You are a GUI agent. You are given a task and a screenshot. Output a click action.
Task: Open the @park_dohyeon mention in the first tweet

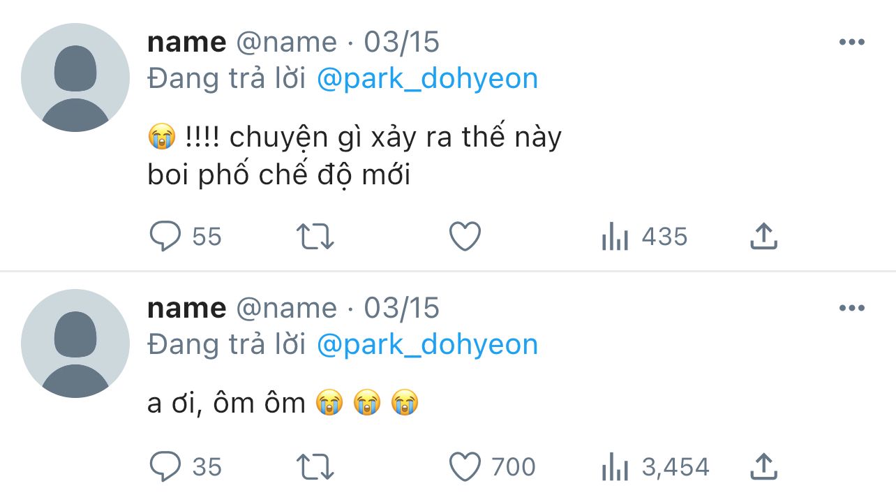pyautogui.click(x=427, y=79)
